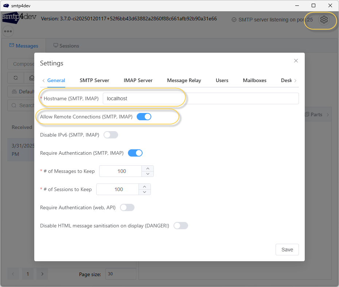
Task: Save the settings changes
Action: pos(287,250)
